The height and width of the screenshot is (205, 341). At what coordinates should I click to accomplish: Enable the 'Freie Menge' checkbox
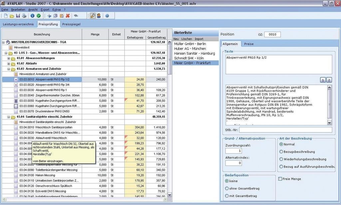(280, 179)
